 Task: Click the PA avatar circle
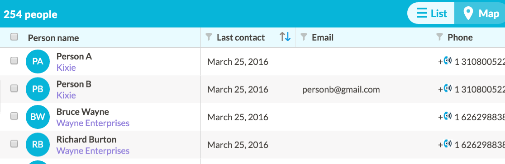[38, 61]
